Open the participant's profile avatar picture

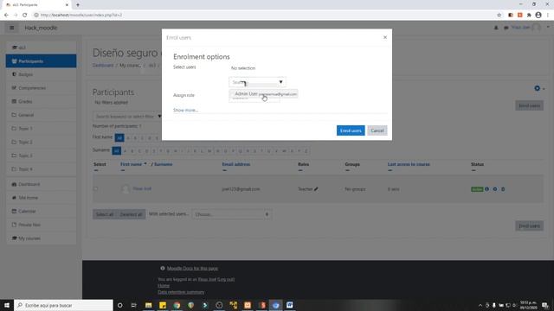[126, 189]
